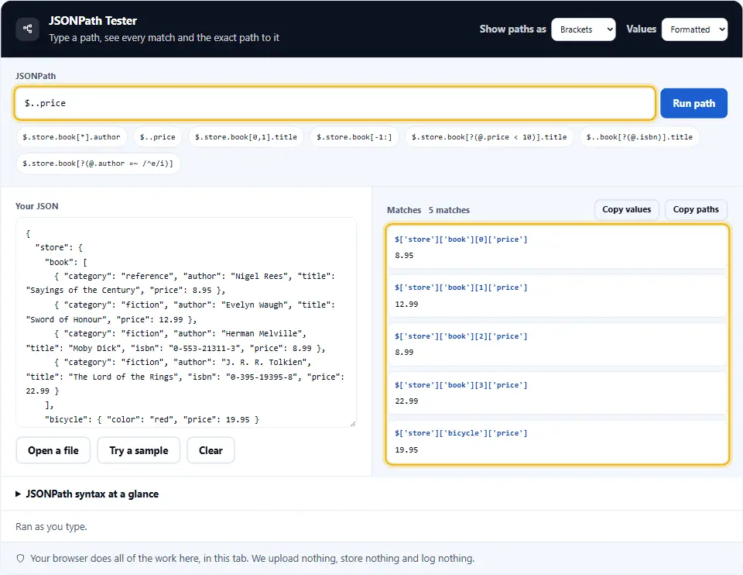This screenshot has height=575, width=743.
Task: Click the JSONPath Tester title
Action: click(93, 21)
